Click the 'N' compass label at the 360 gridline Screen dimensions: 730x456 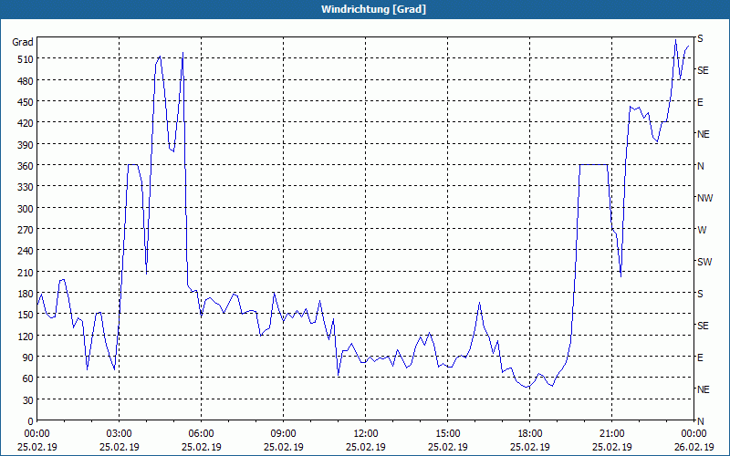[x=701, y=166]
